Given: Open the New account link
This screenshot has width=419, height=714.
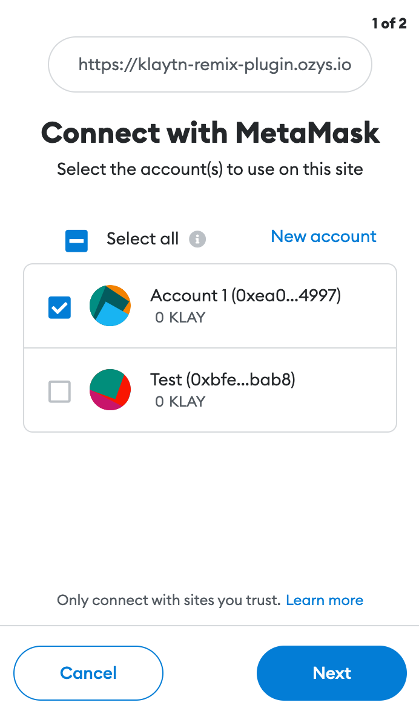Looking at the screenshot, I should click(323, 237).
